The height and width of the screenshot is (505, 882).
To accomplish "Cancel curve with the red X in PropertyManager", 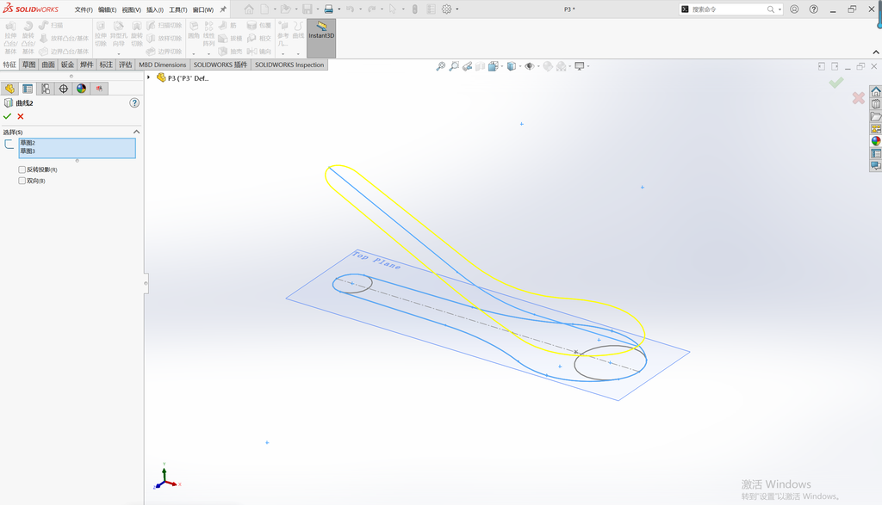I will click(x=21, y=116).
